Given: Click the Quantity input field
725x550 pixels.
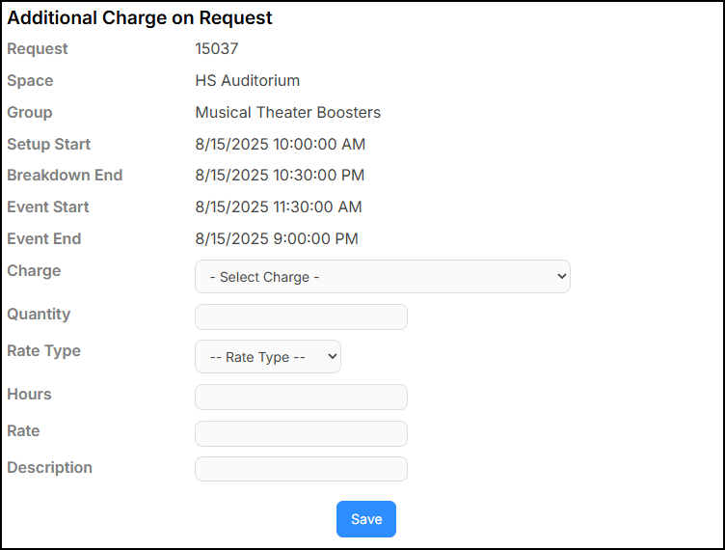Looking at the screenshot, I should [301, 316].
